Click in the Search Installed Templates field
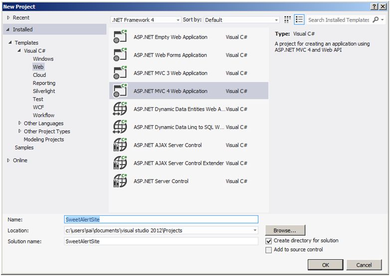The height and width of the screenshot is (276, 390). 339,20
